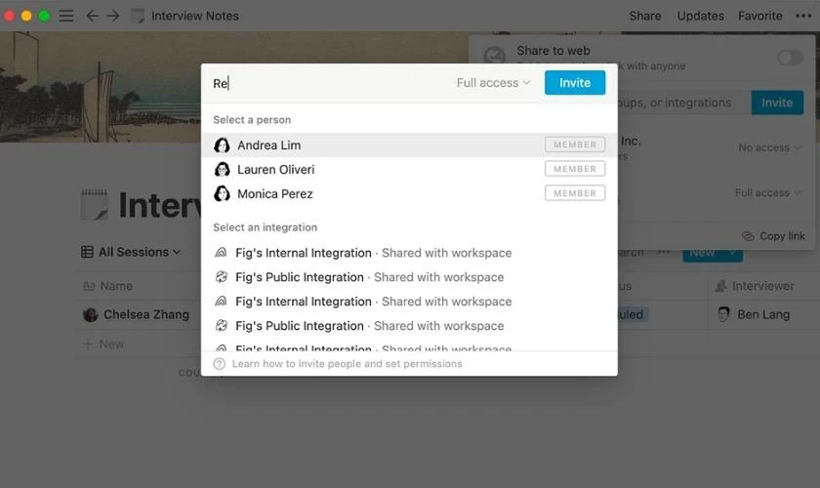
Task: Go back with the left arrow
Action: click(92, 16)
